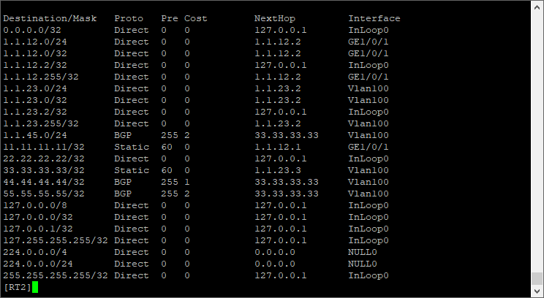Screen dimensions: 544x298
Task: Select the 1.1.45.0/24 BGP route destination
Action: click(x=32, y=135)
